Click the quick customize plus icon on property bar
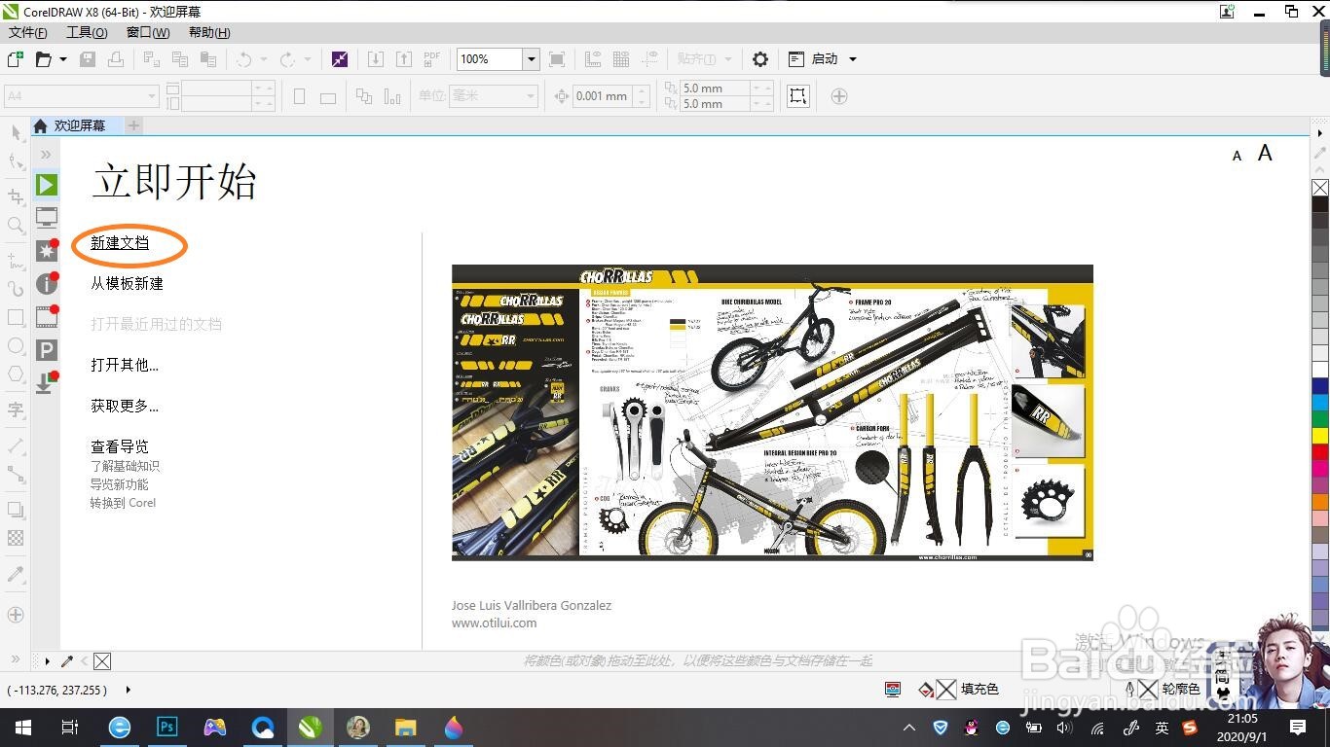The height and width of the screenshot is (747, 1330). click(839, 96)
